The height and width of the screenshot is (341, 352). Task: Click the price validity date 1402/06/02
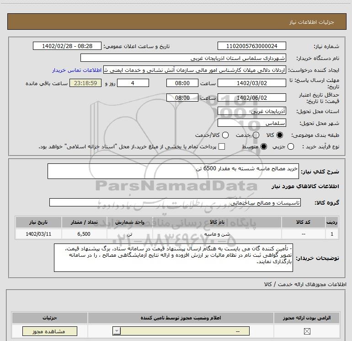pos(251,98)
